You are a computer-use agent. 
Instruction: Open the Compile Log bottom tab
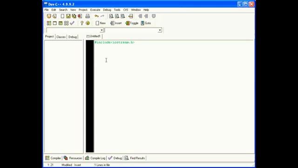(95, 158)
